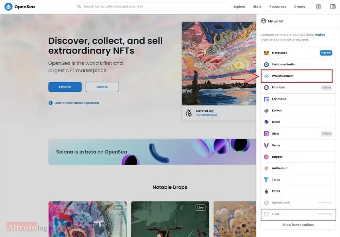
Task: Select the Glow label text
Action: tap(275, 133)
